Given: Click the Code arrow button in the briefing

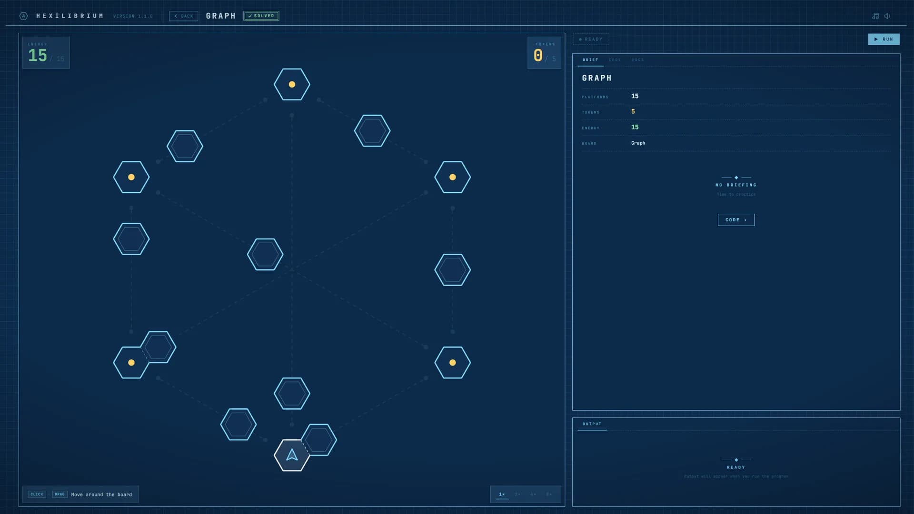Looking at the screenshot, I should (736, 220).
